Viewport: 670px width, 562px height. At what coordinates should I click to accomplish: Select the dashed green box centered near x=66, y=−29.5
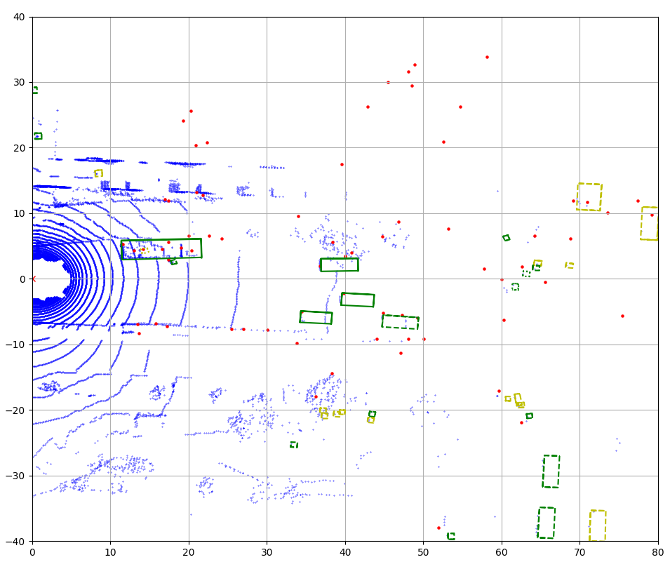(551, 471)
